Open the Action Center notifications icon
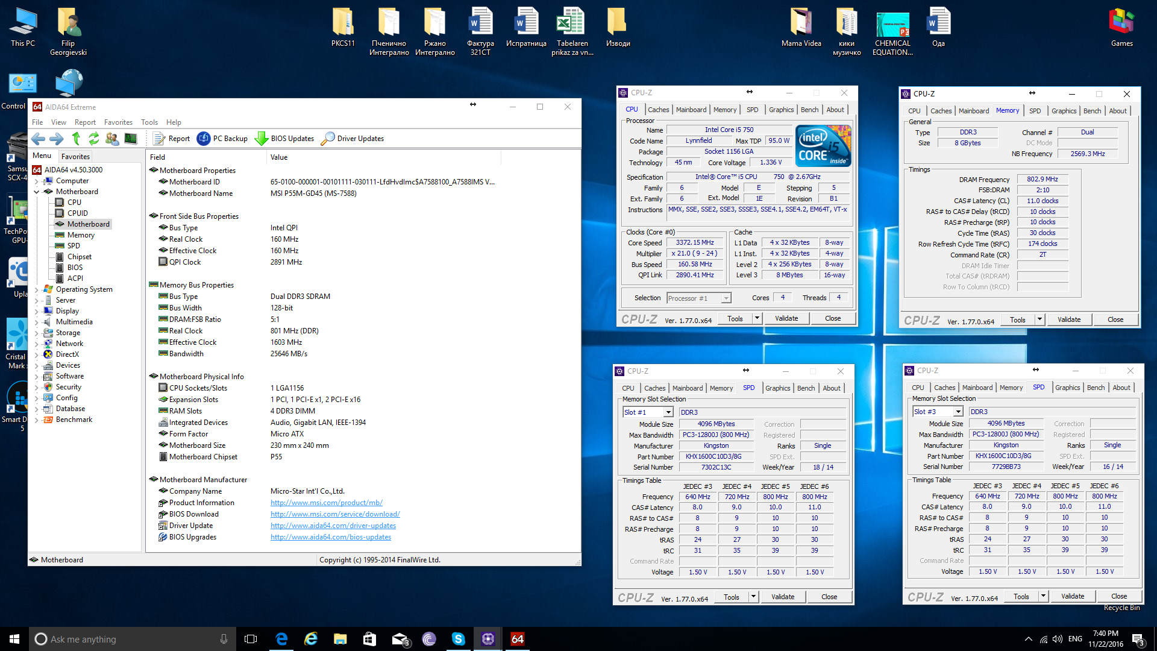The height and width of the screenshot is (651, 1157). pyautogui.click(x=1138, y=639)
